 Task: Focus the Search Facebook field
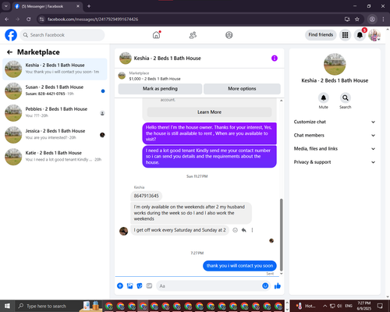coord(62,35)
